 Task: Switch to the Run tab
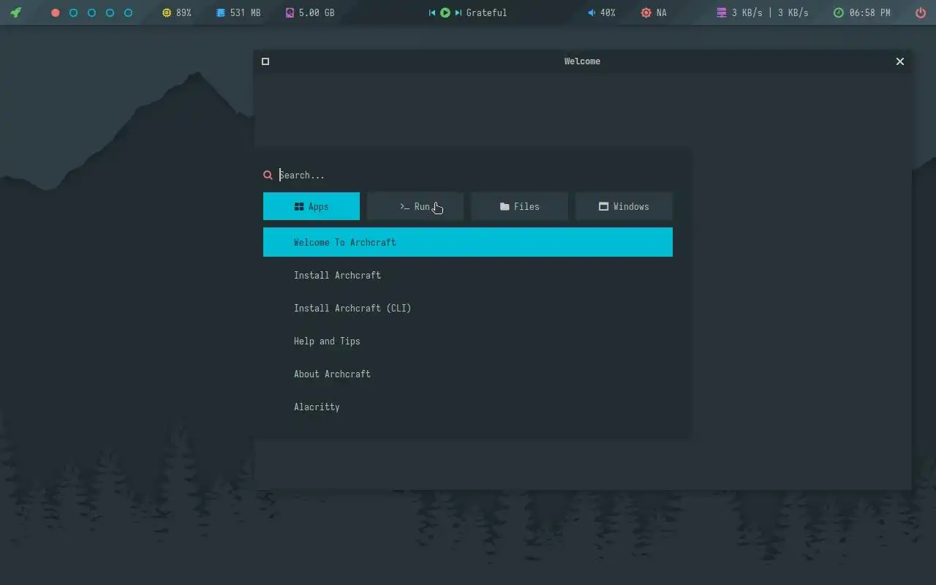click(415, 206)
